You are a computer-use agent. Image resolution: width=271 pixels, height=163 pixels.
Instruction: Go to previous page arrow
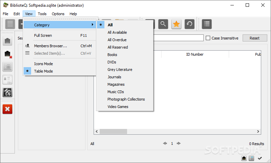tap(165, 143)
